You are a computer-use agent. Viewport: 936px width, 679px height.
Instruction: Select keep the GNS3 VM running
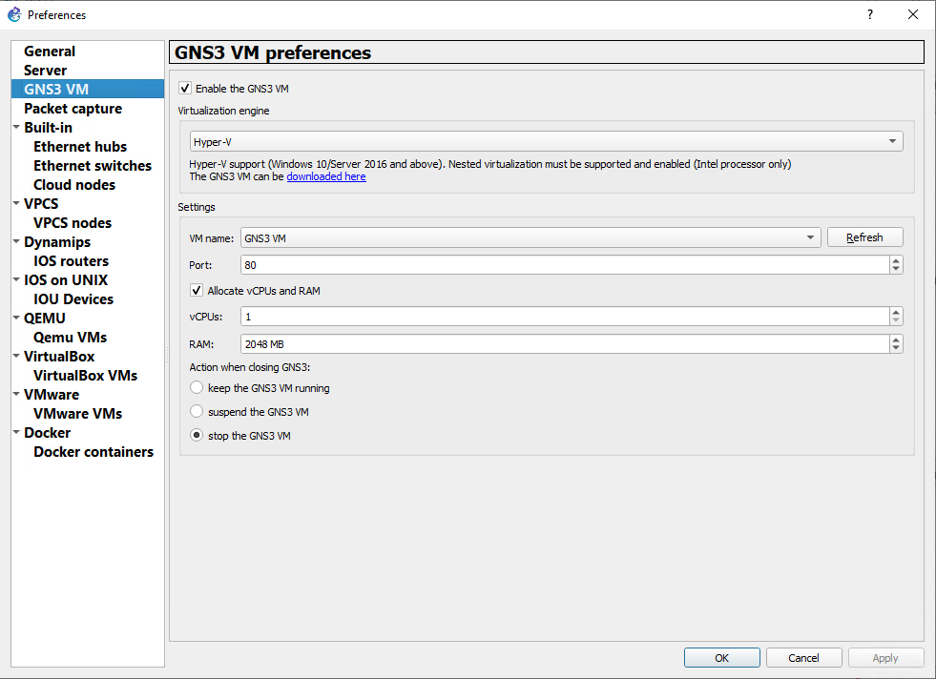pyautogui.click(x=197, y=388)
